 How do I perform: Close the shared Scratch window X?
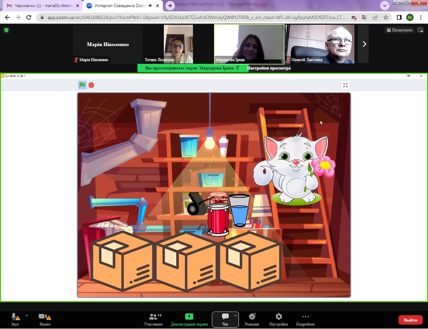pyautogui.click(x=421, y=76)
